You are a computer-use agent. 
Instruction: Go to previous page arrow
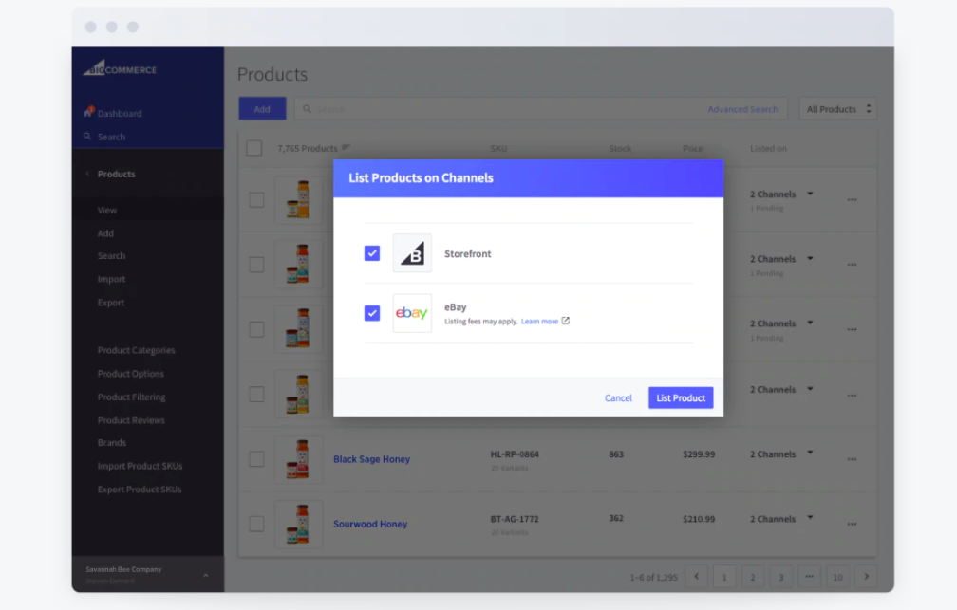(x=697, y=577)
